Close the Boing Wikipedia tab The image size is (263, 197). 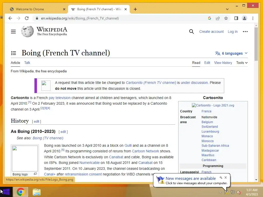(125, 9)
